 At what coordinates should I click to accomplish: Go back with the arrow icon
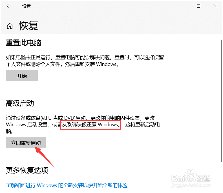[x=9, y=6]
